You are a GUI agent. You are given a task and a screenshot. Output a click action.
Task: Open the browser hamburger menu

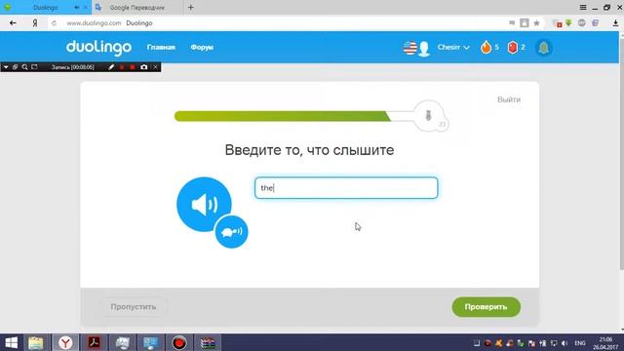[583, 7]
